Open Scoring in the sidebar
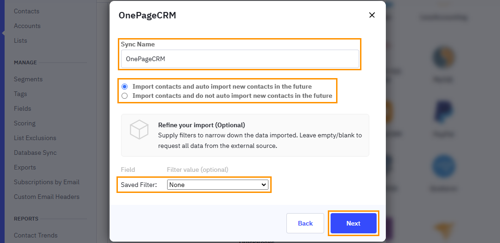This screenshot has height=243, width=500. (x=24, y=123)
